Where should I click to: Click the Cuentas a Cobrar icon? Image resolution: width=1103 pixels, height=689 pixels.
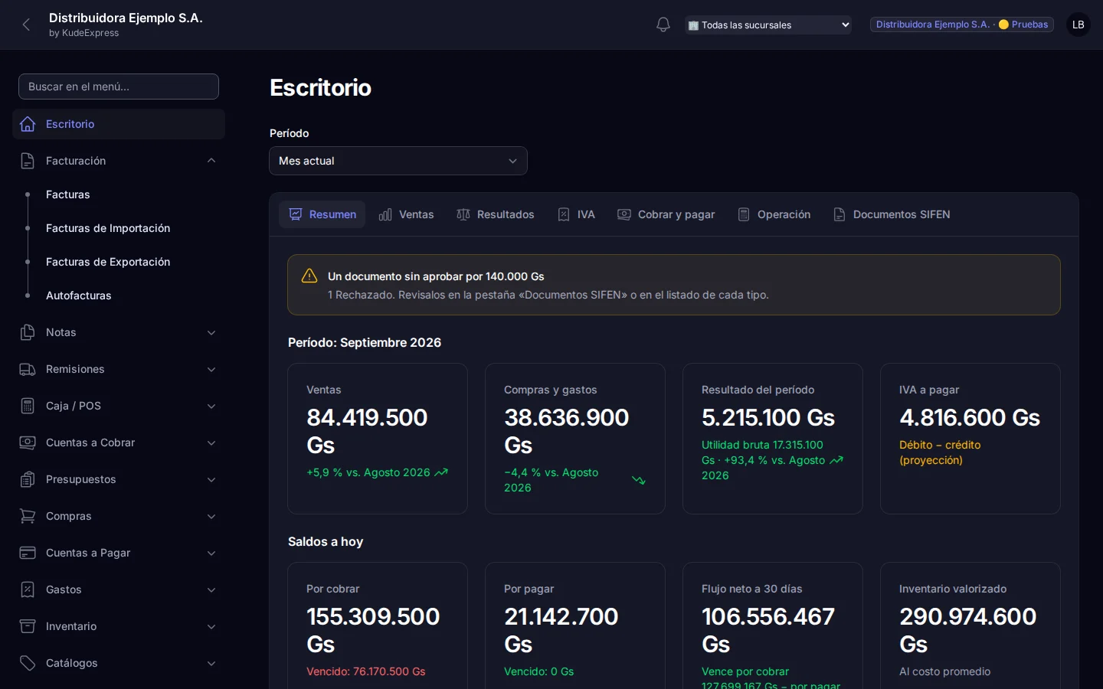(x=28, y=442)
